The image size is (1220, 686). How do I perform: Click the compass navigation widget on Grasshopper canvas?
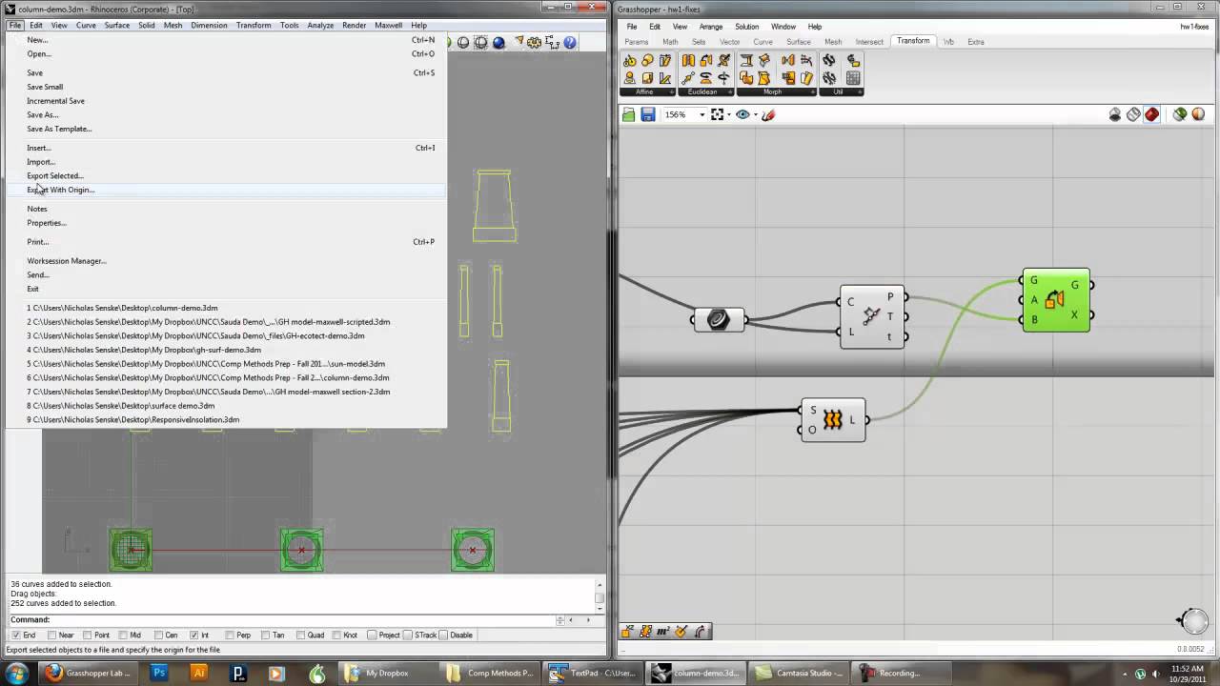tap(1192, 620)
